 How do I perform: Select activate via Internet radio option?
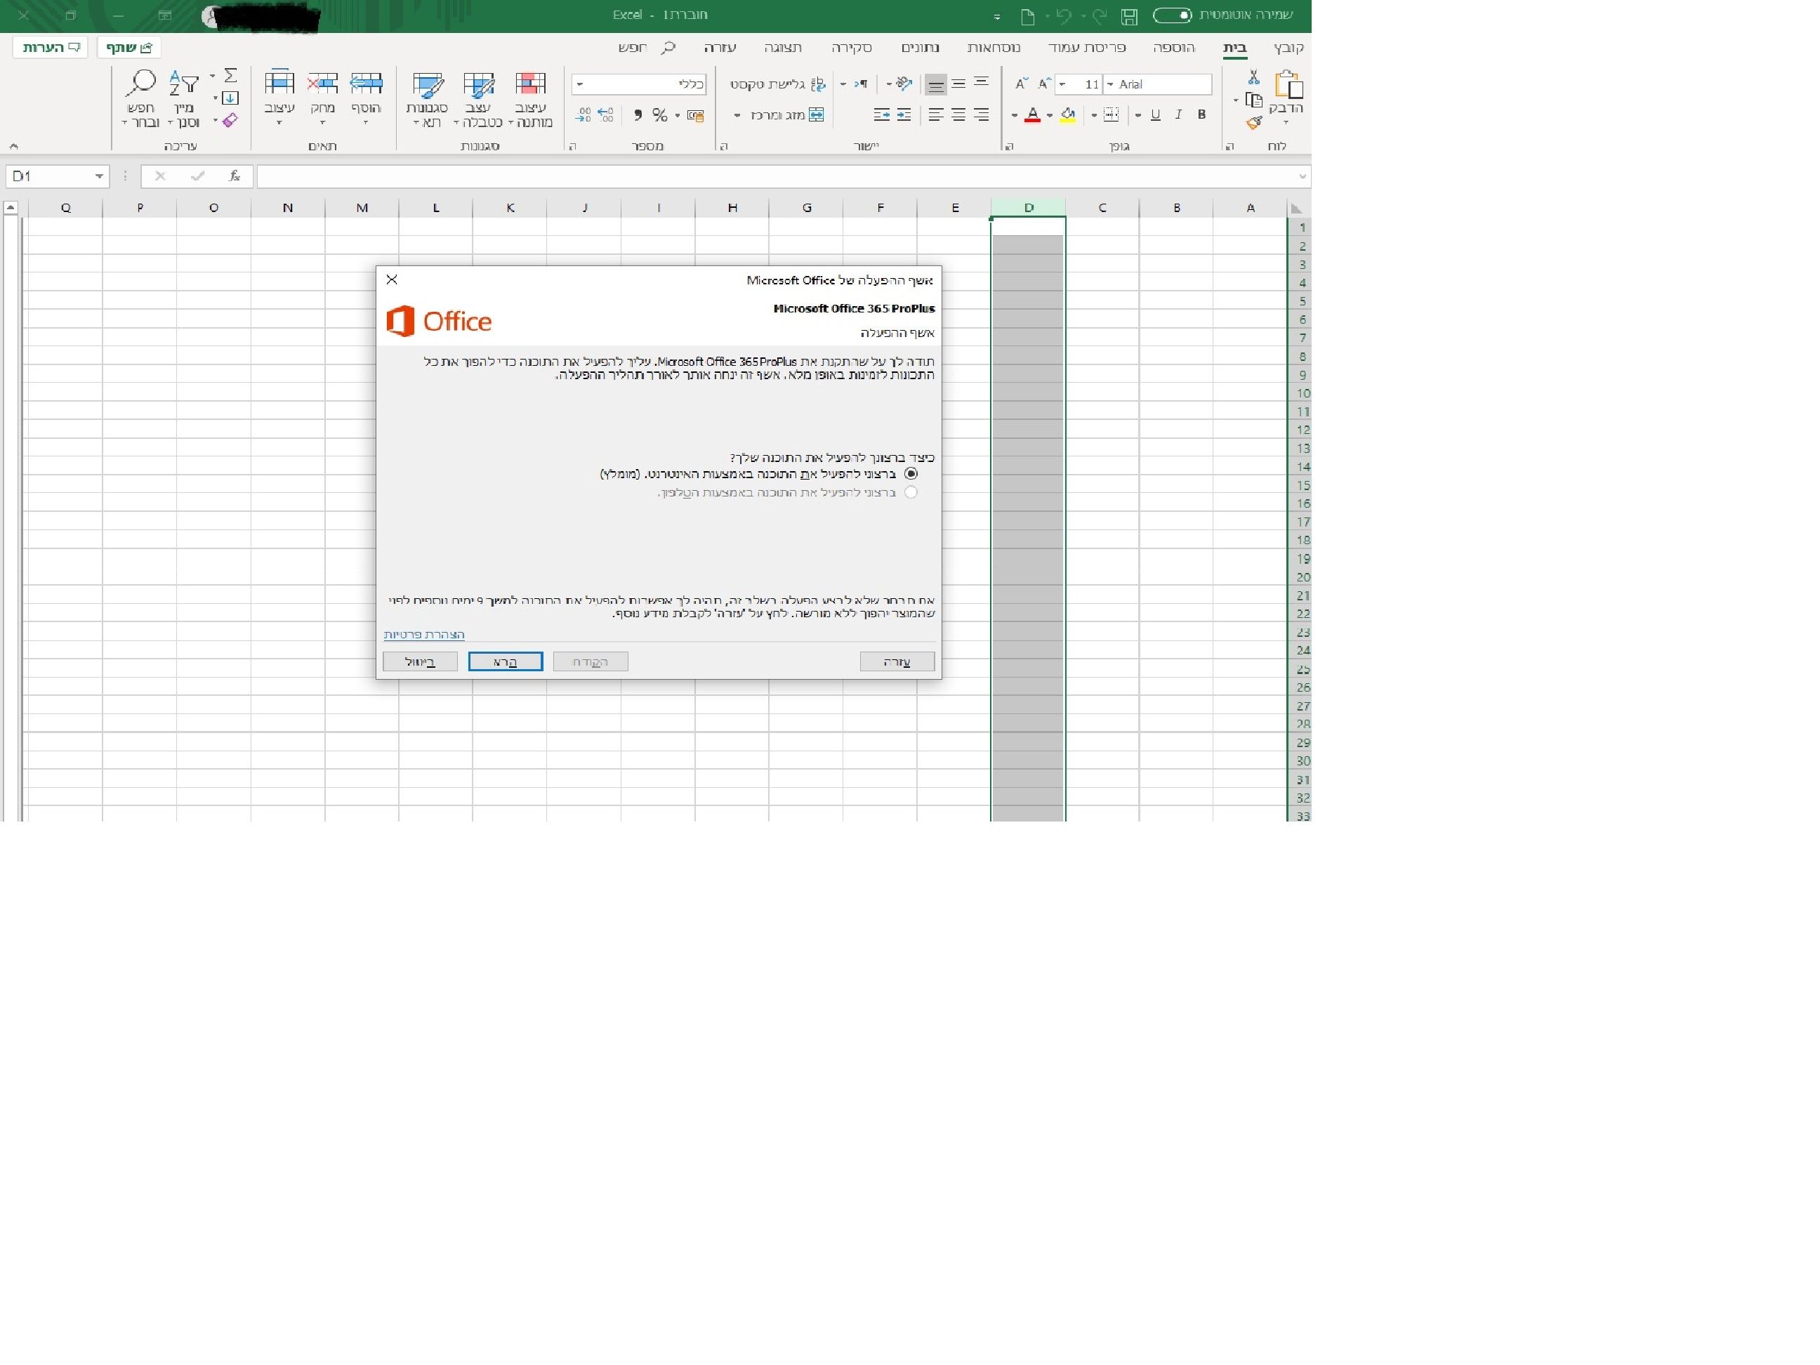click(x=911, y=474)
